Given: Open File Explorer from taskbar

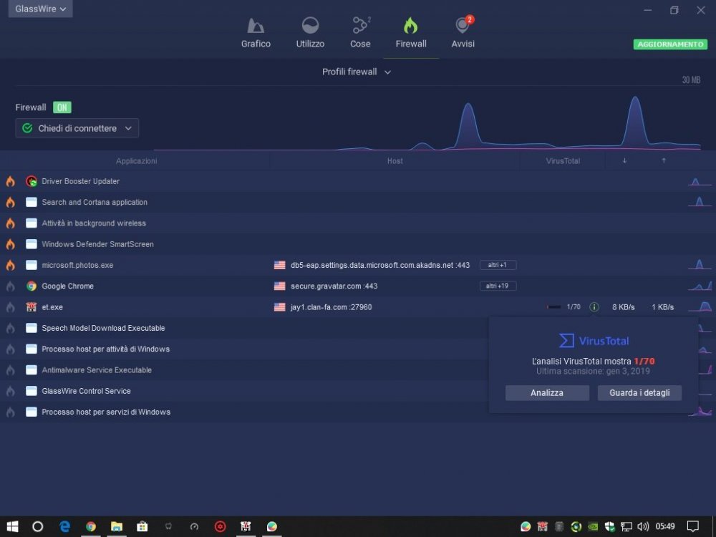Looking at the screenshot, I should coord(117,526).
